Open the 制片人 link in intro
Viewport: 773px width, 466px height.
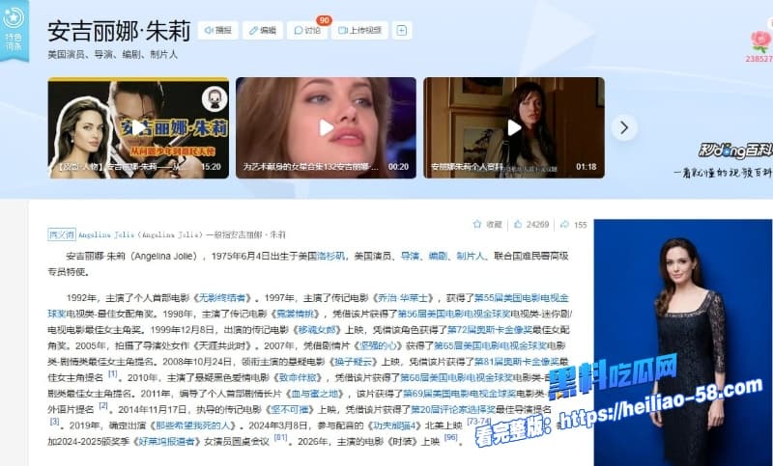[471, 256]
